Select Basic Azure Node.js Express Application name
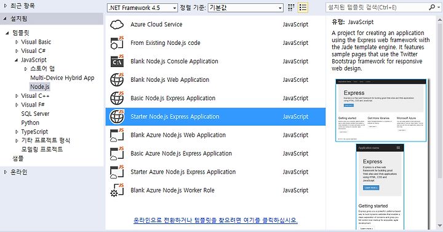 click(181, 153)
